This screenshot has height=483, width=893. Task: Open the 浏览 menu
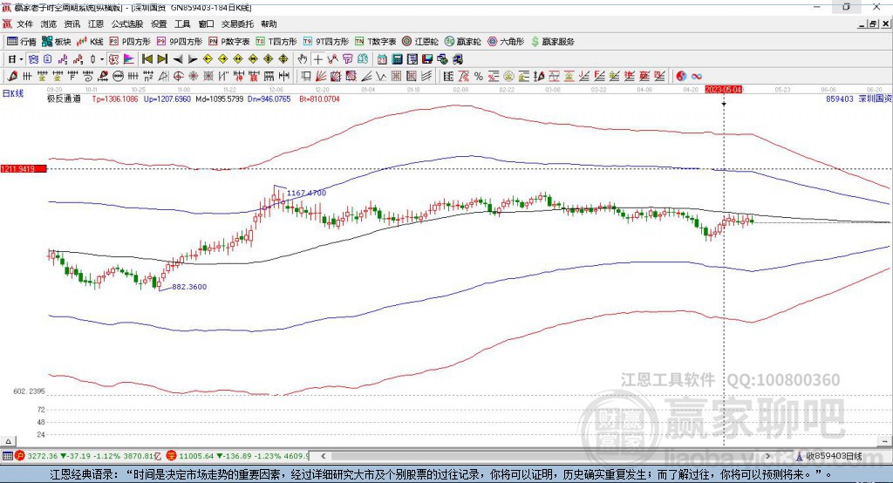click(x=49, y=24)
